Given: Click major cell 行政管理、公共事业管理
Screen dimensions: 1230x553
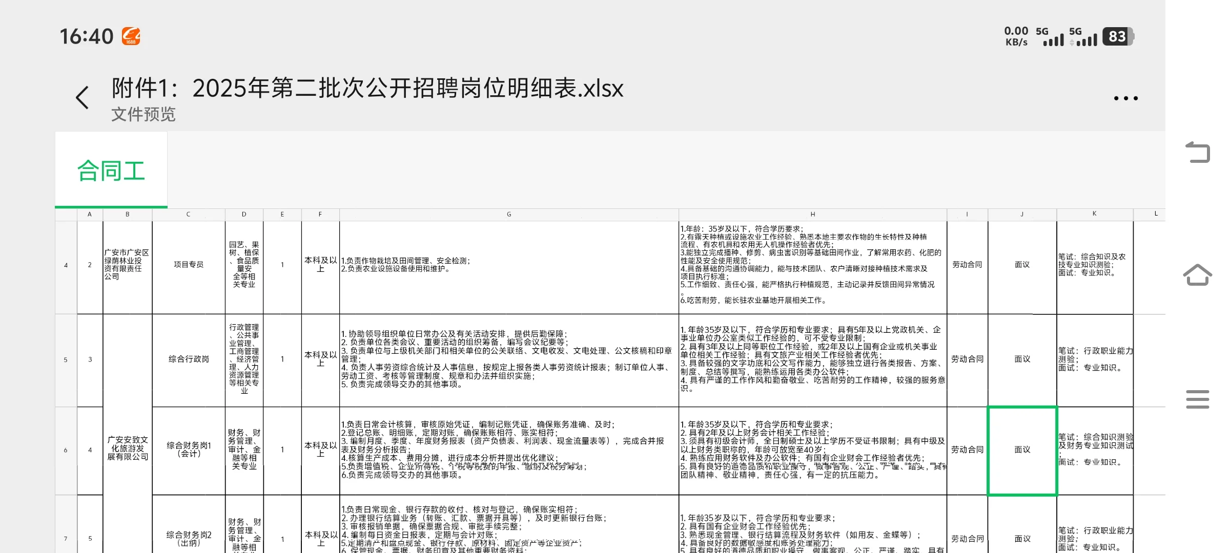Looking at the screenshot, I should 244,359.
